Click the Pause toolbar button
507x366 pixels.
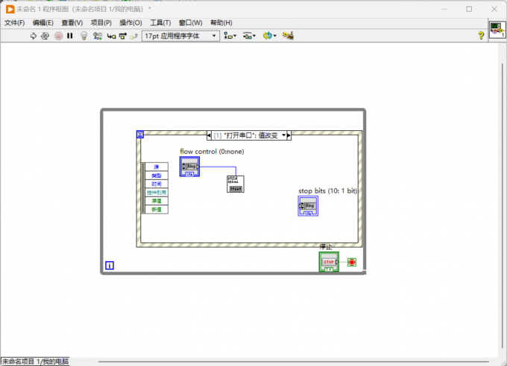[x=70, y=36]
